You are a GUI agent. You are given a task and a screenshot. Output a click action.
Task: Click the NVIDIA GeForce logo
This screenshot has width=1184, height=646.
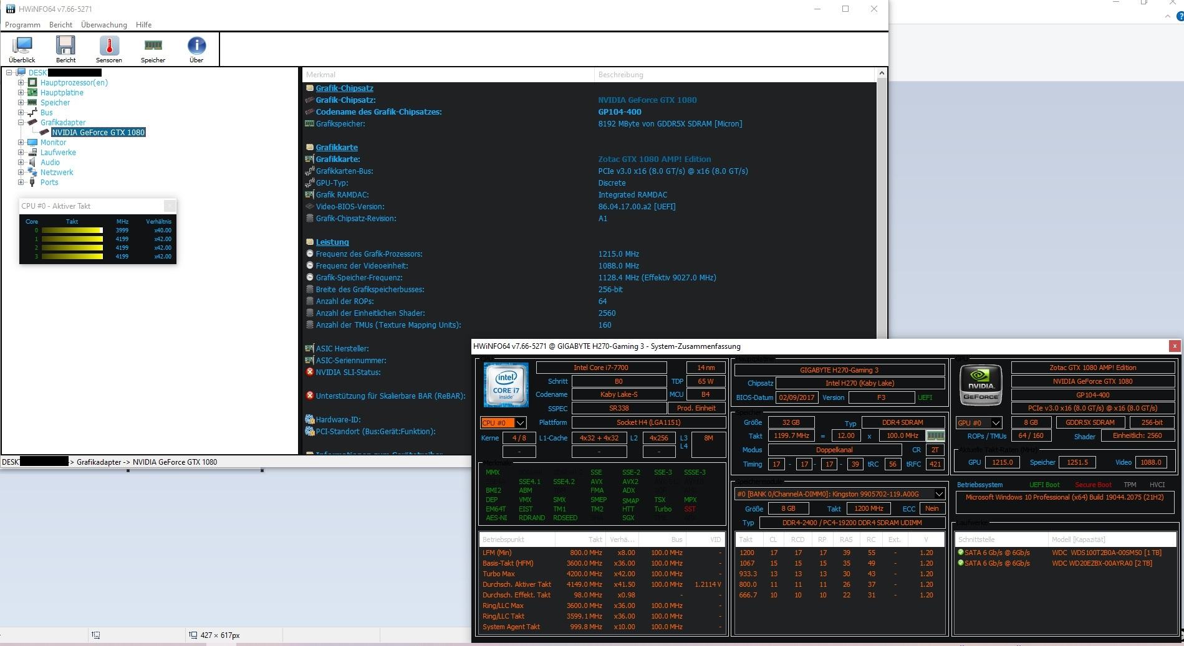(x=981, y=384)
